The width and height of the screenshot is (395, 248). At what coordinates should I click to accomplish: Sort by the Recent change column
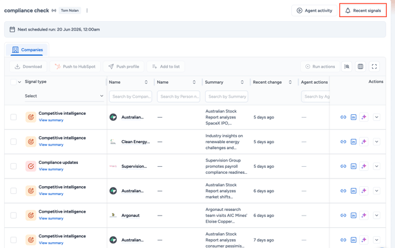click(x=290, y=82)
